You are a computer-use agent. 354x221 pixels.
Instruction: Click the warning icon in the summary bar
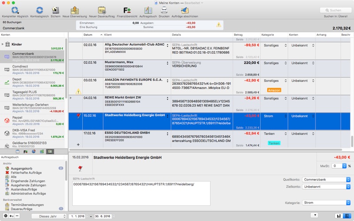pos(219,25)
